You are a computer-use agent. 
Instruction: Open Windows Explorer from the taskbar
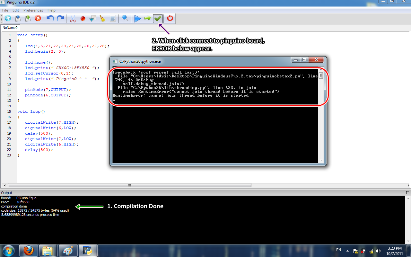(48, 251)
